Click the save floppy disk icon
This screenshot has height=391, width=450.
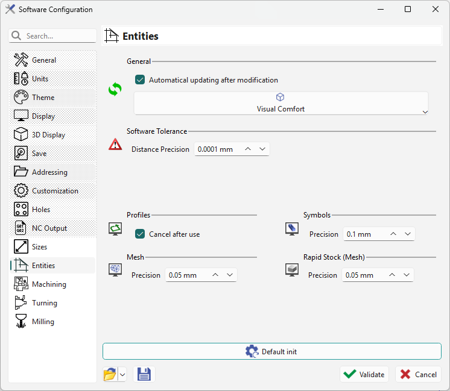click(144, 374)
